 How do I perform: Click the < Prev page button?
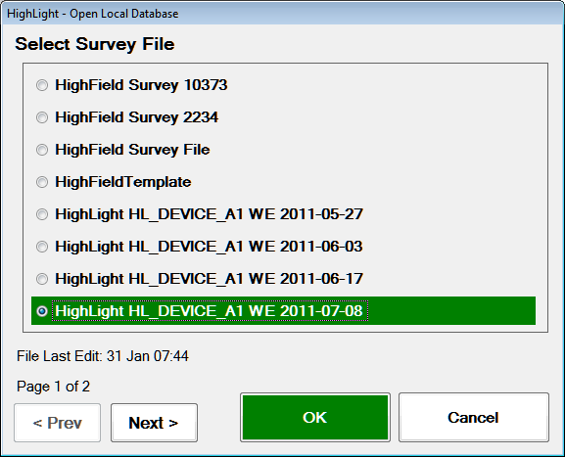(x=58, y=423)
